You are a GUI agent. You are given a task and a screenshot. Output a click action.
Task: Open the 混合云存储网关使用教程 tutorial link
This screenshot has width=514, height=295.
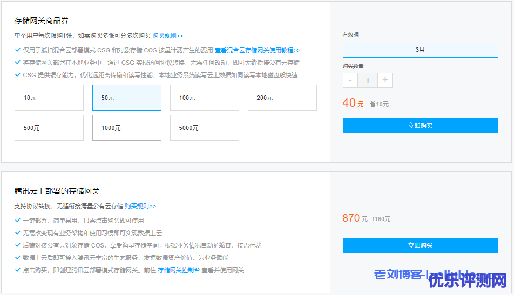coord(263,50)
